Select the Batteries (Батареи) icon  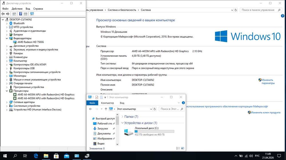pyautogui.click(x=11, y=34)
